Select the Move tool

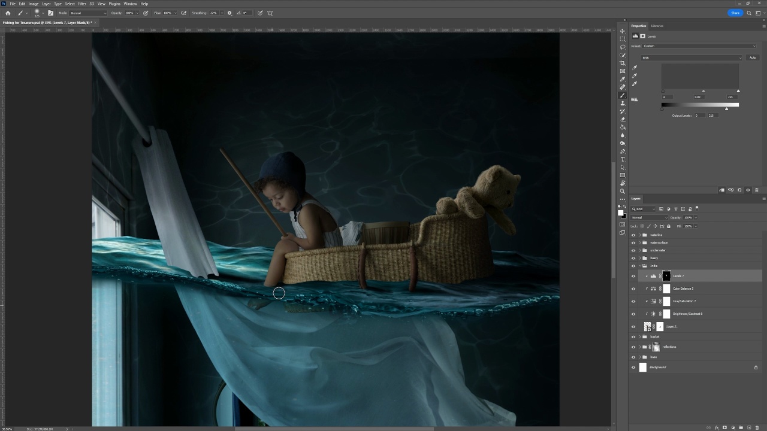click(623, 31)
